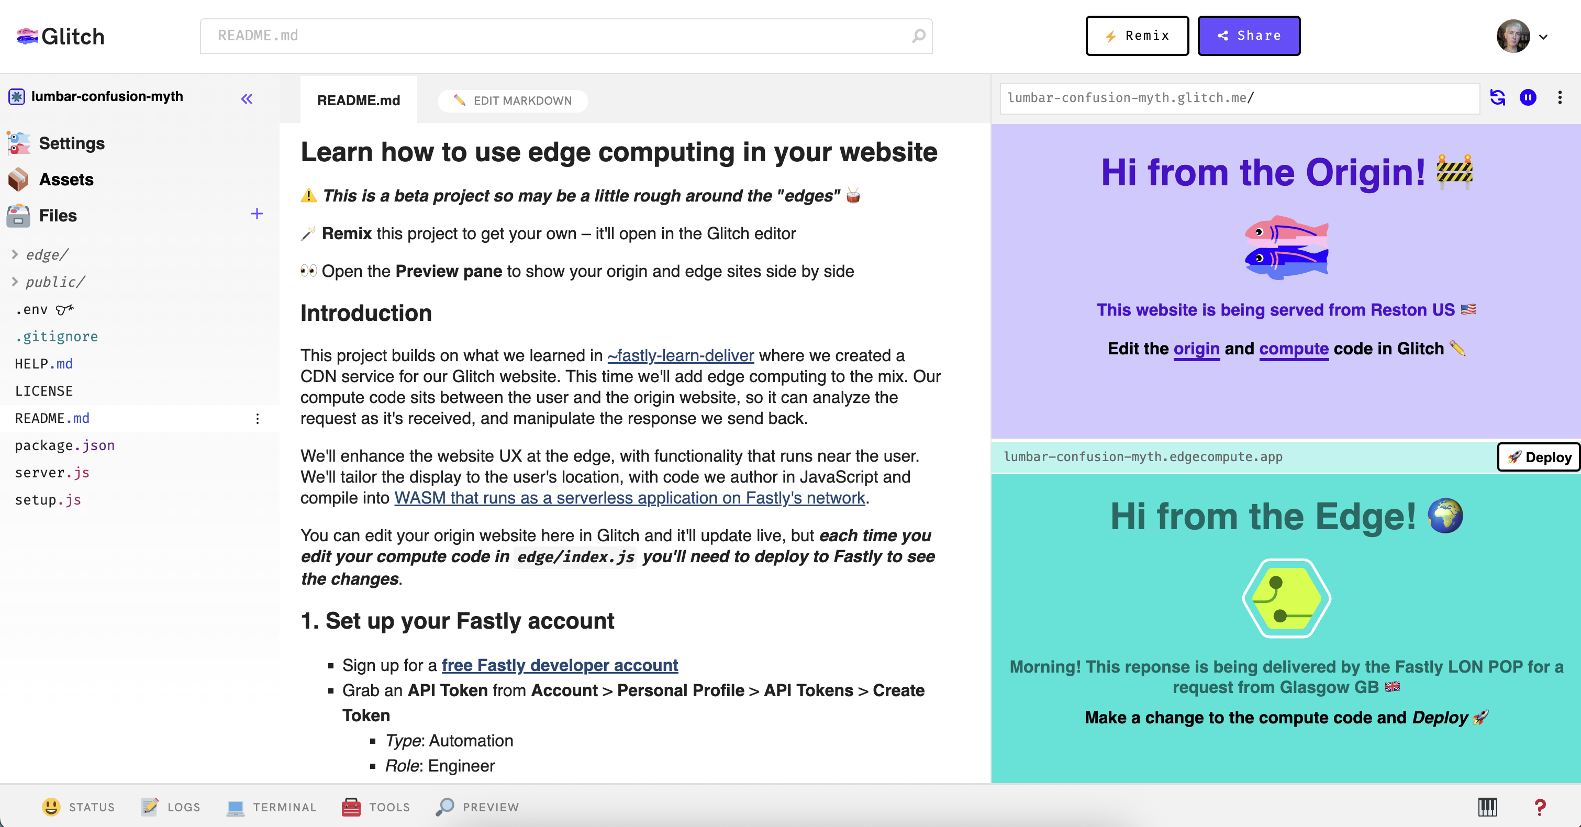Open README.md file options menu
The image size is (1581, 827).
(258, 418)
